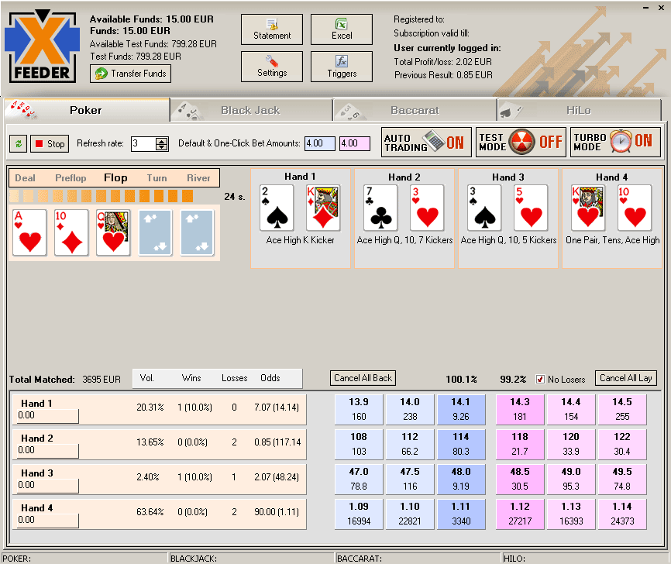
Task: Back Hand 4 at odds 1.10
Action: tap(410, 514)
